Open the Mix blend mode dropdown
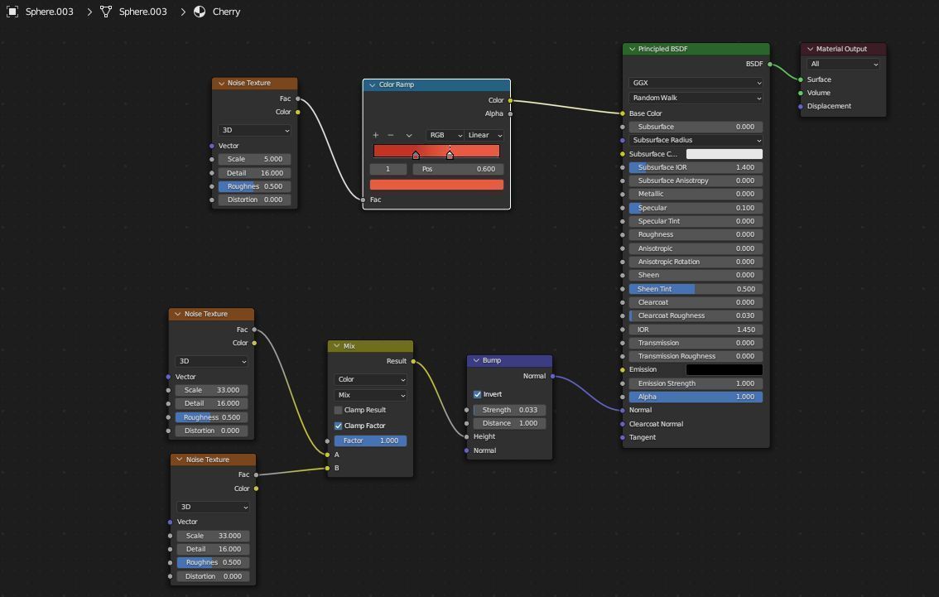939x597 pixels. [x=370, y=395]
